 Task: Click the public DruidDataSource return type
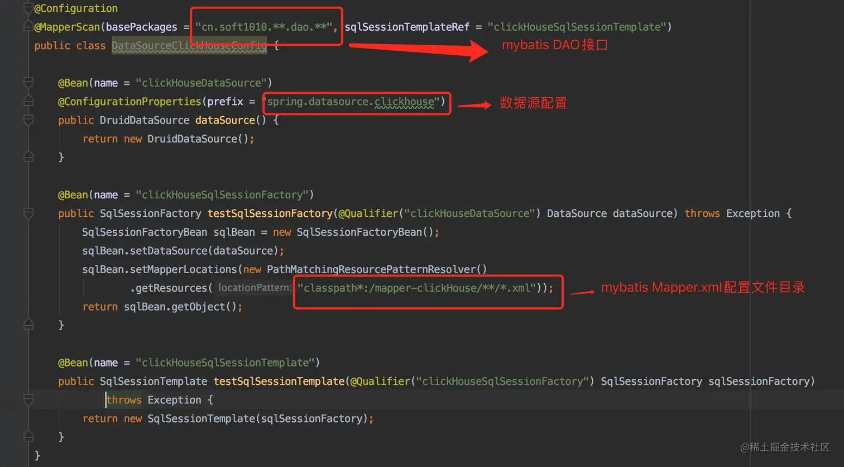pyautogui.click(x=145, y=120)
